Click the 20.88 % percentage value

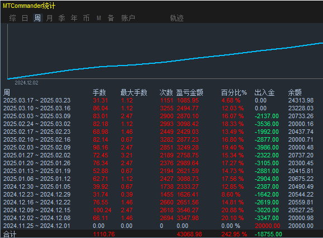point(232,211)
